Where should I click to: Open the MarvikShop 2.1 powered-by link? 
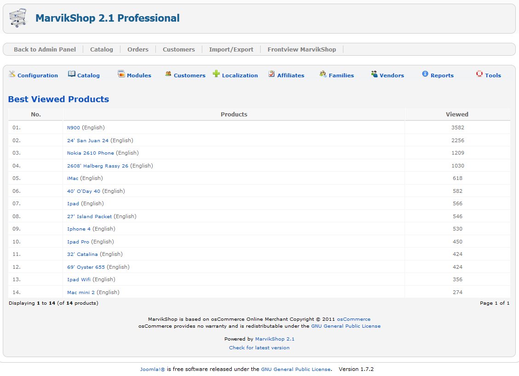(x=275, y=339)
